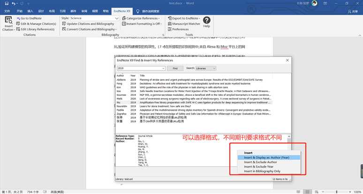Switch to the 开始 Home tab
Viewport: 363px width, 194px height.
click(x=19, y=11)
